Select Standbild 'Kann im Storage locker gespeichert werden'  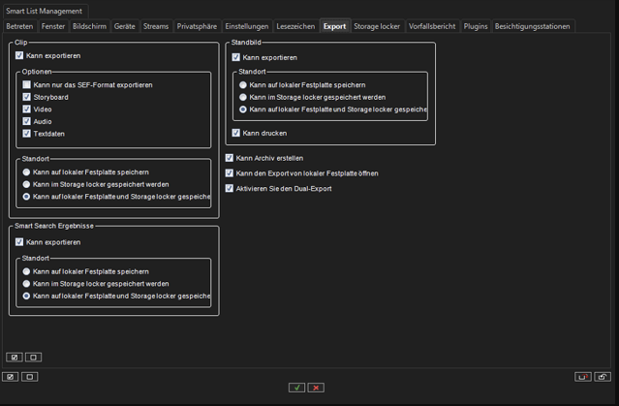point(243,97)
